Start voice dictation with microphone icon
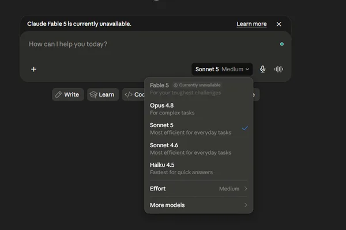The image size is (346, 230). (x=262, y=69)
